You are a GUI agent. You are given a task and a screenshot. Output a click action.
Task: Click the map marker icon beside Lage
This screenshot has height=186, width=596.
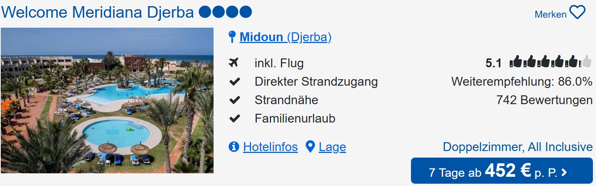[x=310, y=147]
